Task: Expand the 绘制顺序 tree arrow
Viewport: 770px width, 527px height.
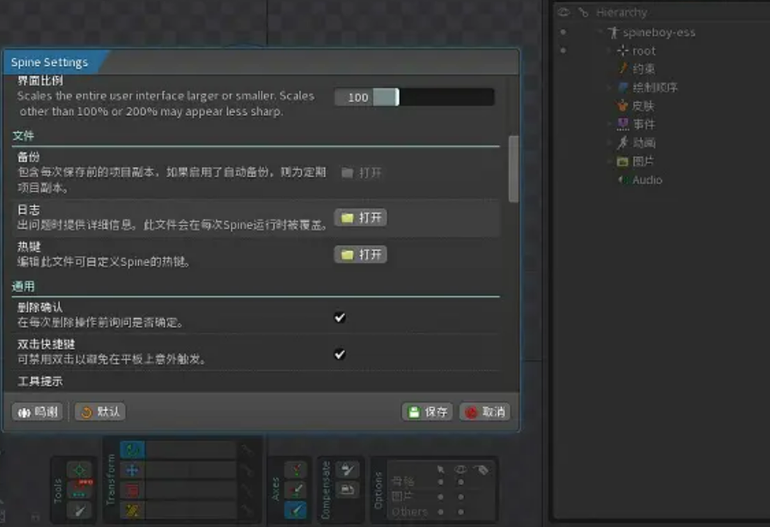Action: pos(610,87)
